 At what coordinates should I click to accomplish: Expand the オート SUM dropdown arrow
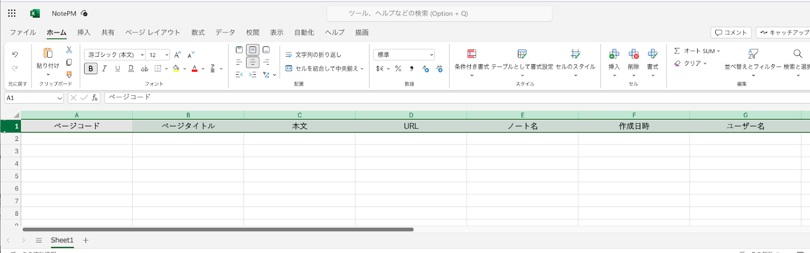(x=718, y=51)
